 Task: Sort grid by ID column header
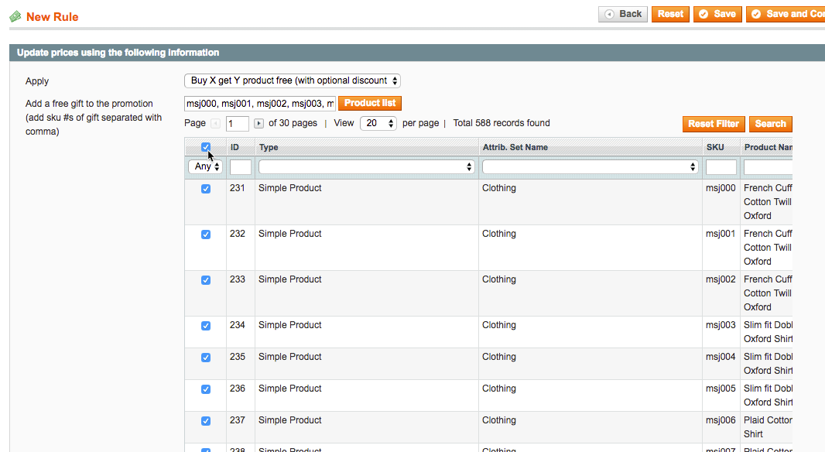click(234, 147)
